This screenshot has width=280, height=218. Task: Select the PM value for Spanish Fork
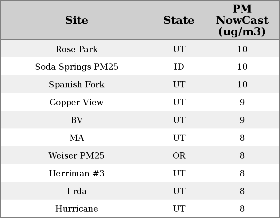tap(242, 85)
